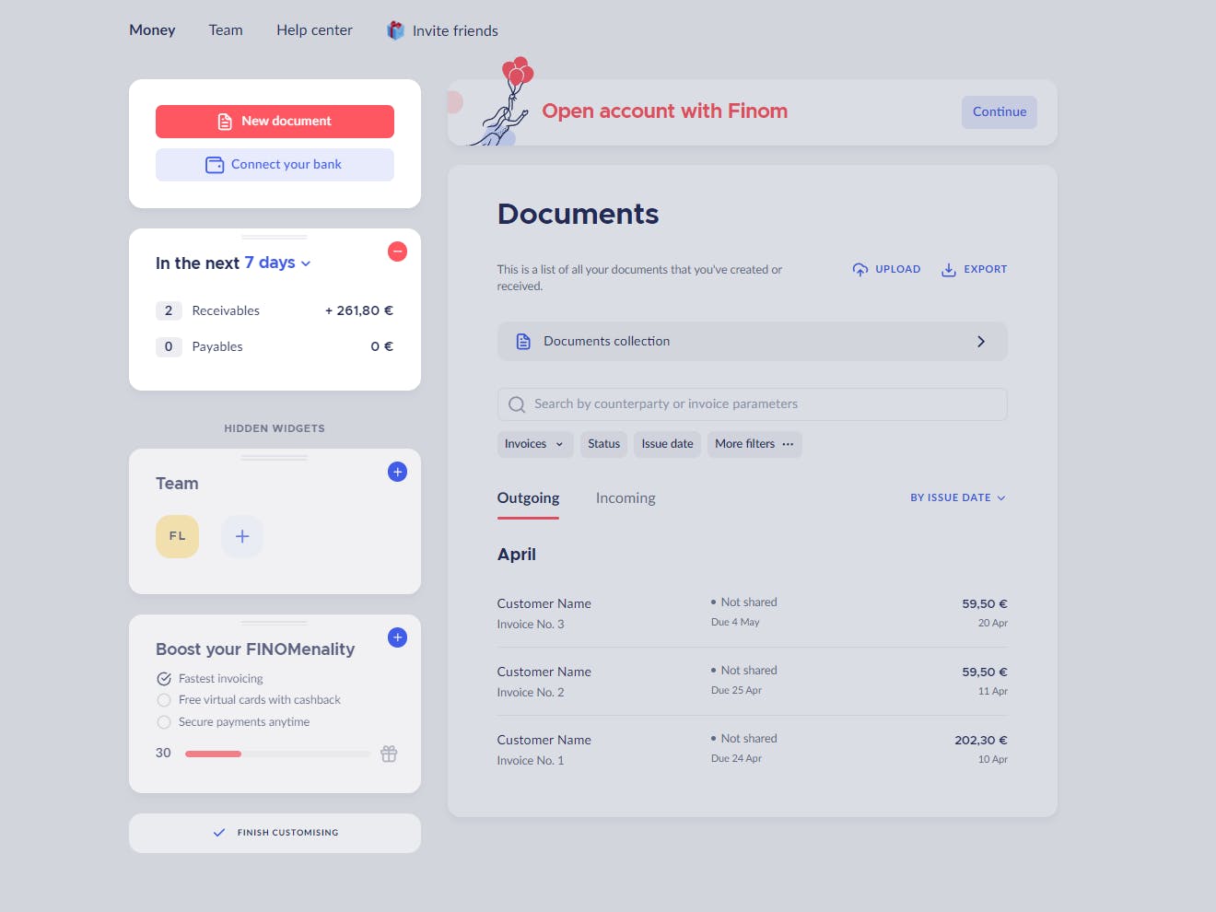Add the Boost your FINOMenality widget
This screenshot has height=912, width=1216.
[x=397, y=637]
